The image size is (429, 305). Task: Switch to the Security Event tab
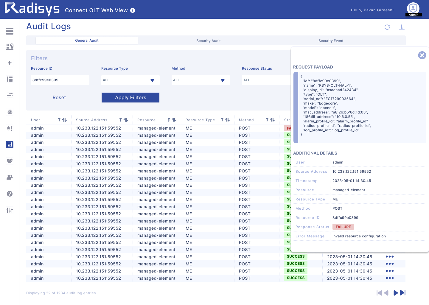tap(331, 41)
